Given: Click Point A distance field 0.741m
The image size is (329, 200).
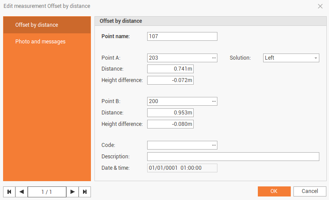Looking at the screenshot, I should [x=170, y=69].
